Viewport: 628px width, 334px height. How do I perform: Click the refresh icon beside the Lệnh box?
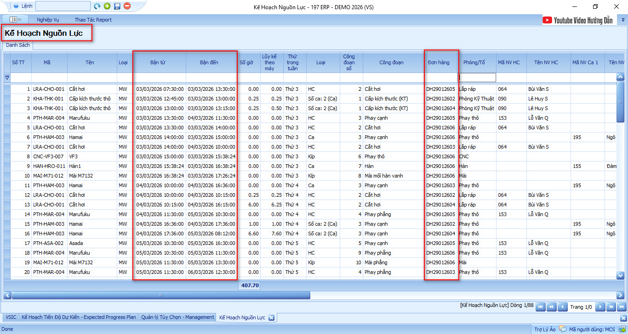point(97,6)
